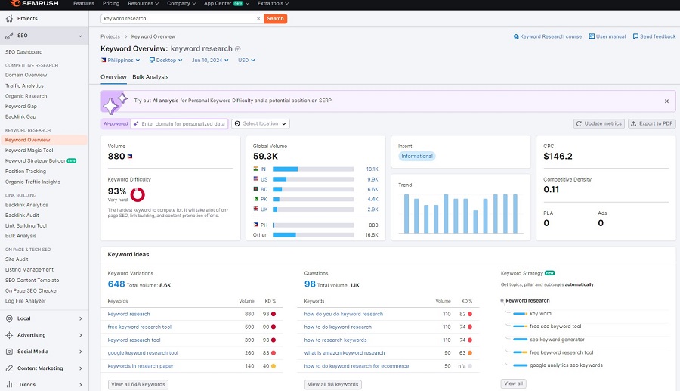
Task: Expand the Local sidebar section
Action: [x=81, y=318]
